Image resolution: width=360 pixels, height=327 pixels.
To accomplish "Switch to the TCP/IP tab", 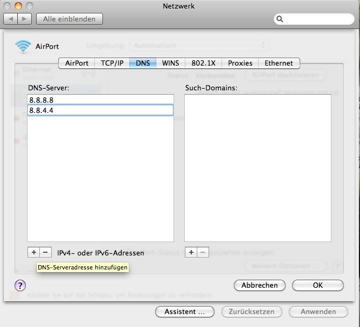I will 112,63.
